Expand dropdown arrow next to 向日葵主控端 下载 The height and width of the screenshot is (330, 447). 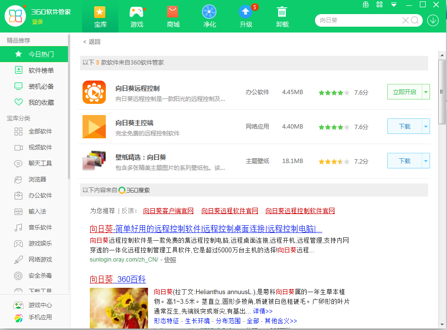(x=426, y=126)
